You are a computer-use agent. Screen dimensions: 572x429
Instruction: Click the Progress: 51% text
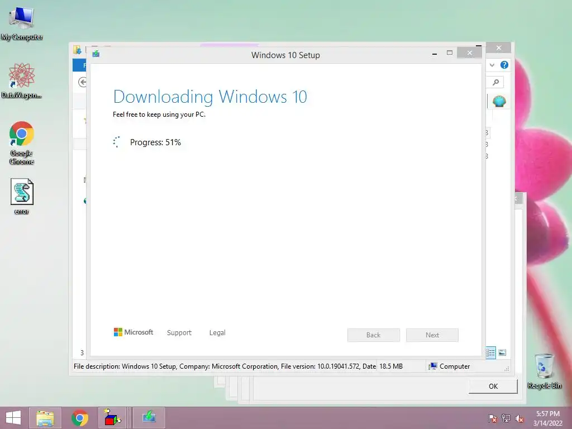coord(155,142)
